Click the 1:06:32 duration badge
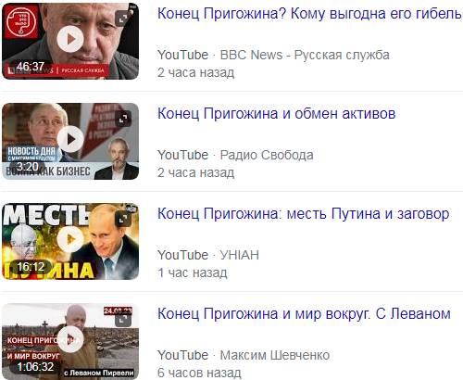Viewport: 463px width, 380px height. pyautogui.click(x=35, y=367)
